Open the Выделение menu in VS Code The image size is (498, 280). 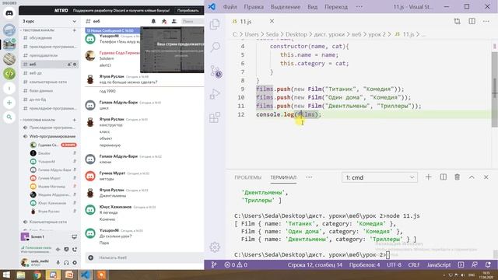tap(286, 7)
